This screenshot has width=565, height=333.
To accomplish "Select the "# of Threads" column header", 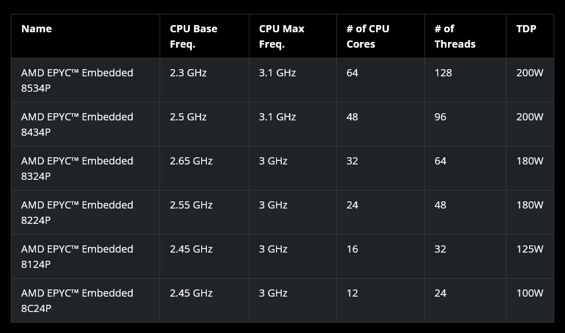I will click(455, 36).
